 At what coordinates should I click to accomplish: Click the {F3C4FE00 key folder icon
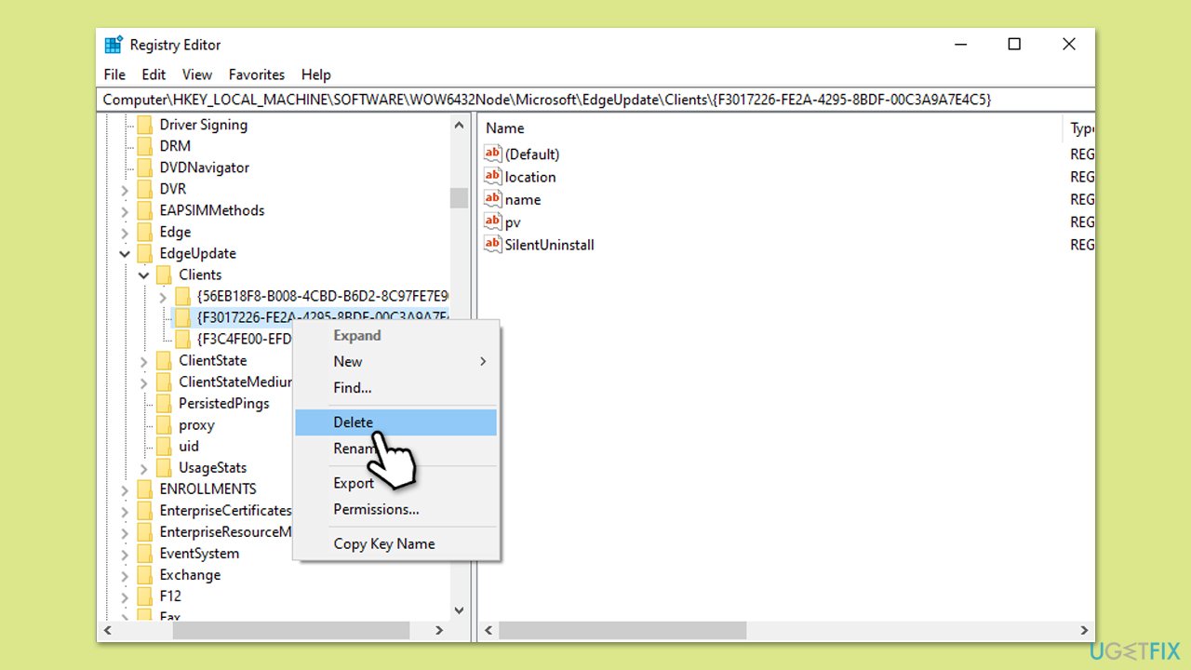(x=182, y=339)
